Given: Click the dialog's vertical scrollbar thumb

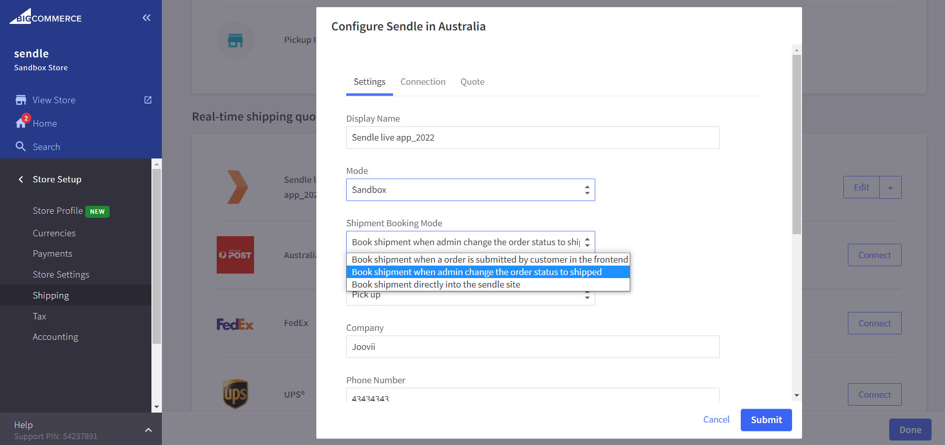Looking at the screenshot, I should click(797, 145).
